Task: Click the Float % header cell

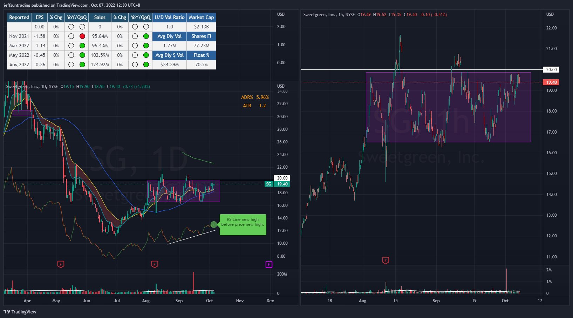Action: 201,55
